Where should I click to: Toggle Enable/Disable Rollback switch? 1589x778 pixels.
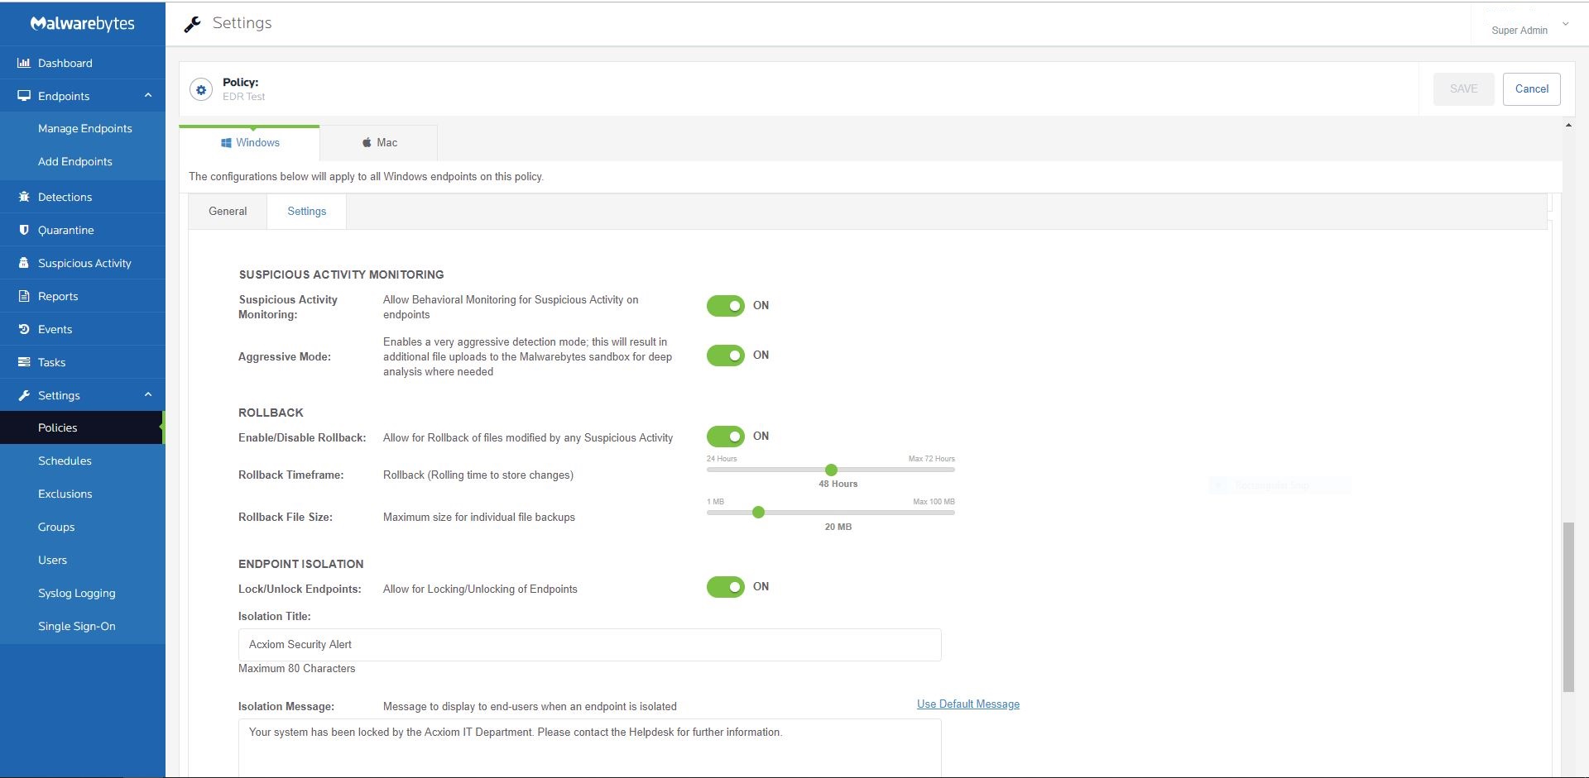[x=725, y=437]
